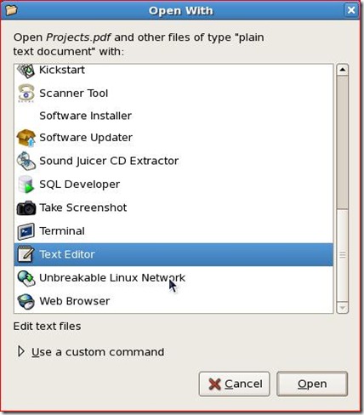Close the Open With dialog
Viewport: 364px width, 415px height.
tap(351, 10)
